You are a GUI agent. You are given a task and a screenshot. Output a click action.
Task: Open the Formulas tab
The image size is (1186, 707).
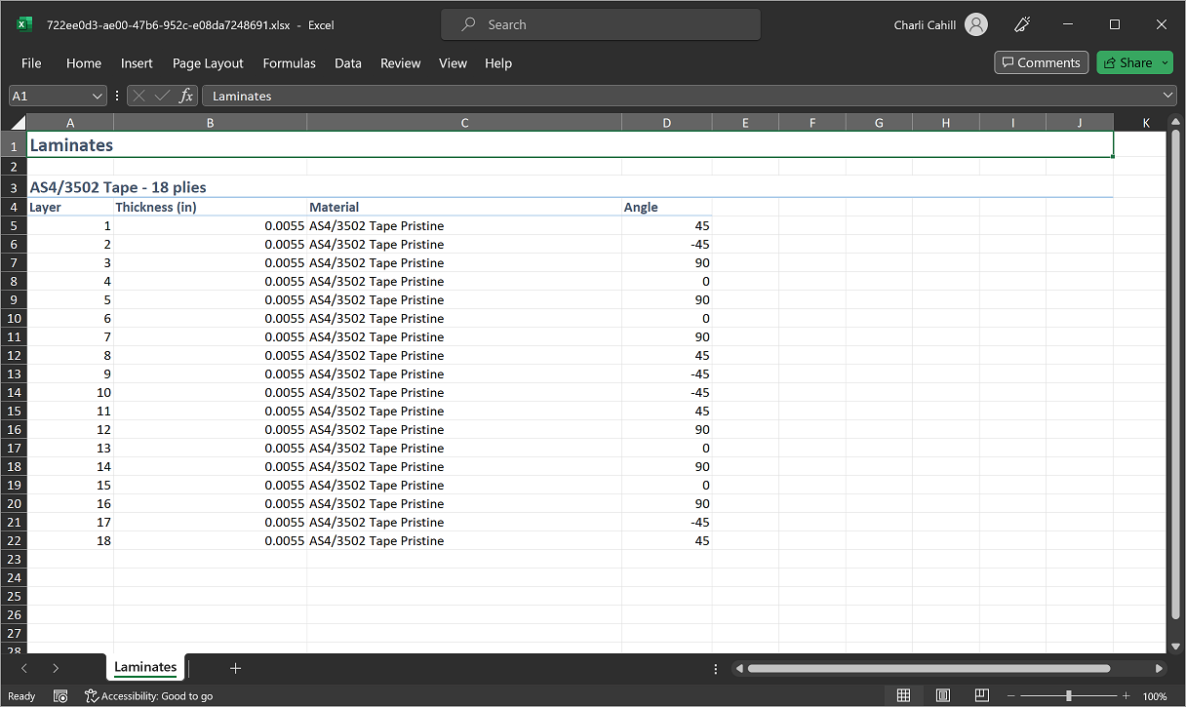[289, 62]
